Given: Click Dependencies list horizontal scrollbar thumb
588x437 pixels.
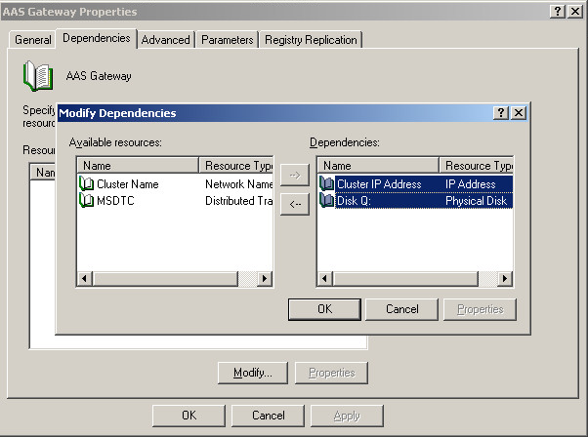Looking at the screenshot, I should [405, 279].
